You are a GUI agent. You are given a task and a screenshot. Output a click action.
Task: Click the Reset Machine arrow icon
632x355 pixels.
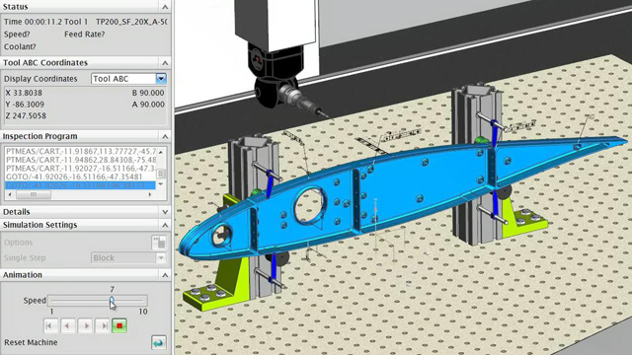[158, 342]
